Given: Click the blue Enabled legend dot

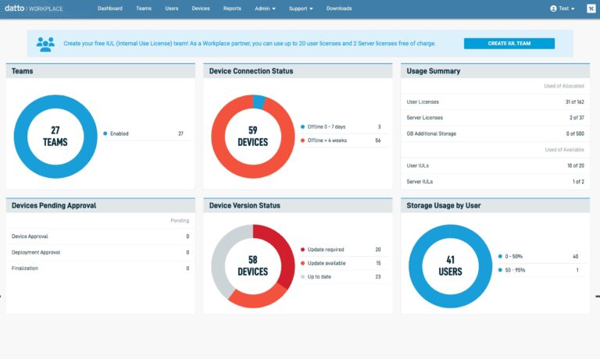Looking at the screenshot, I should [105, 133].
